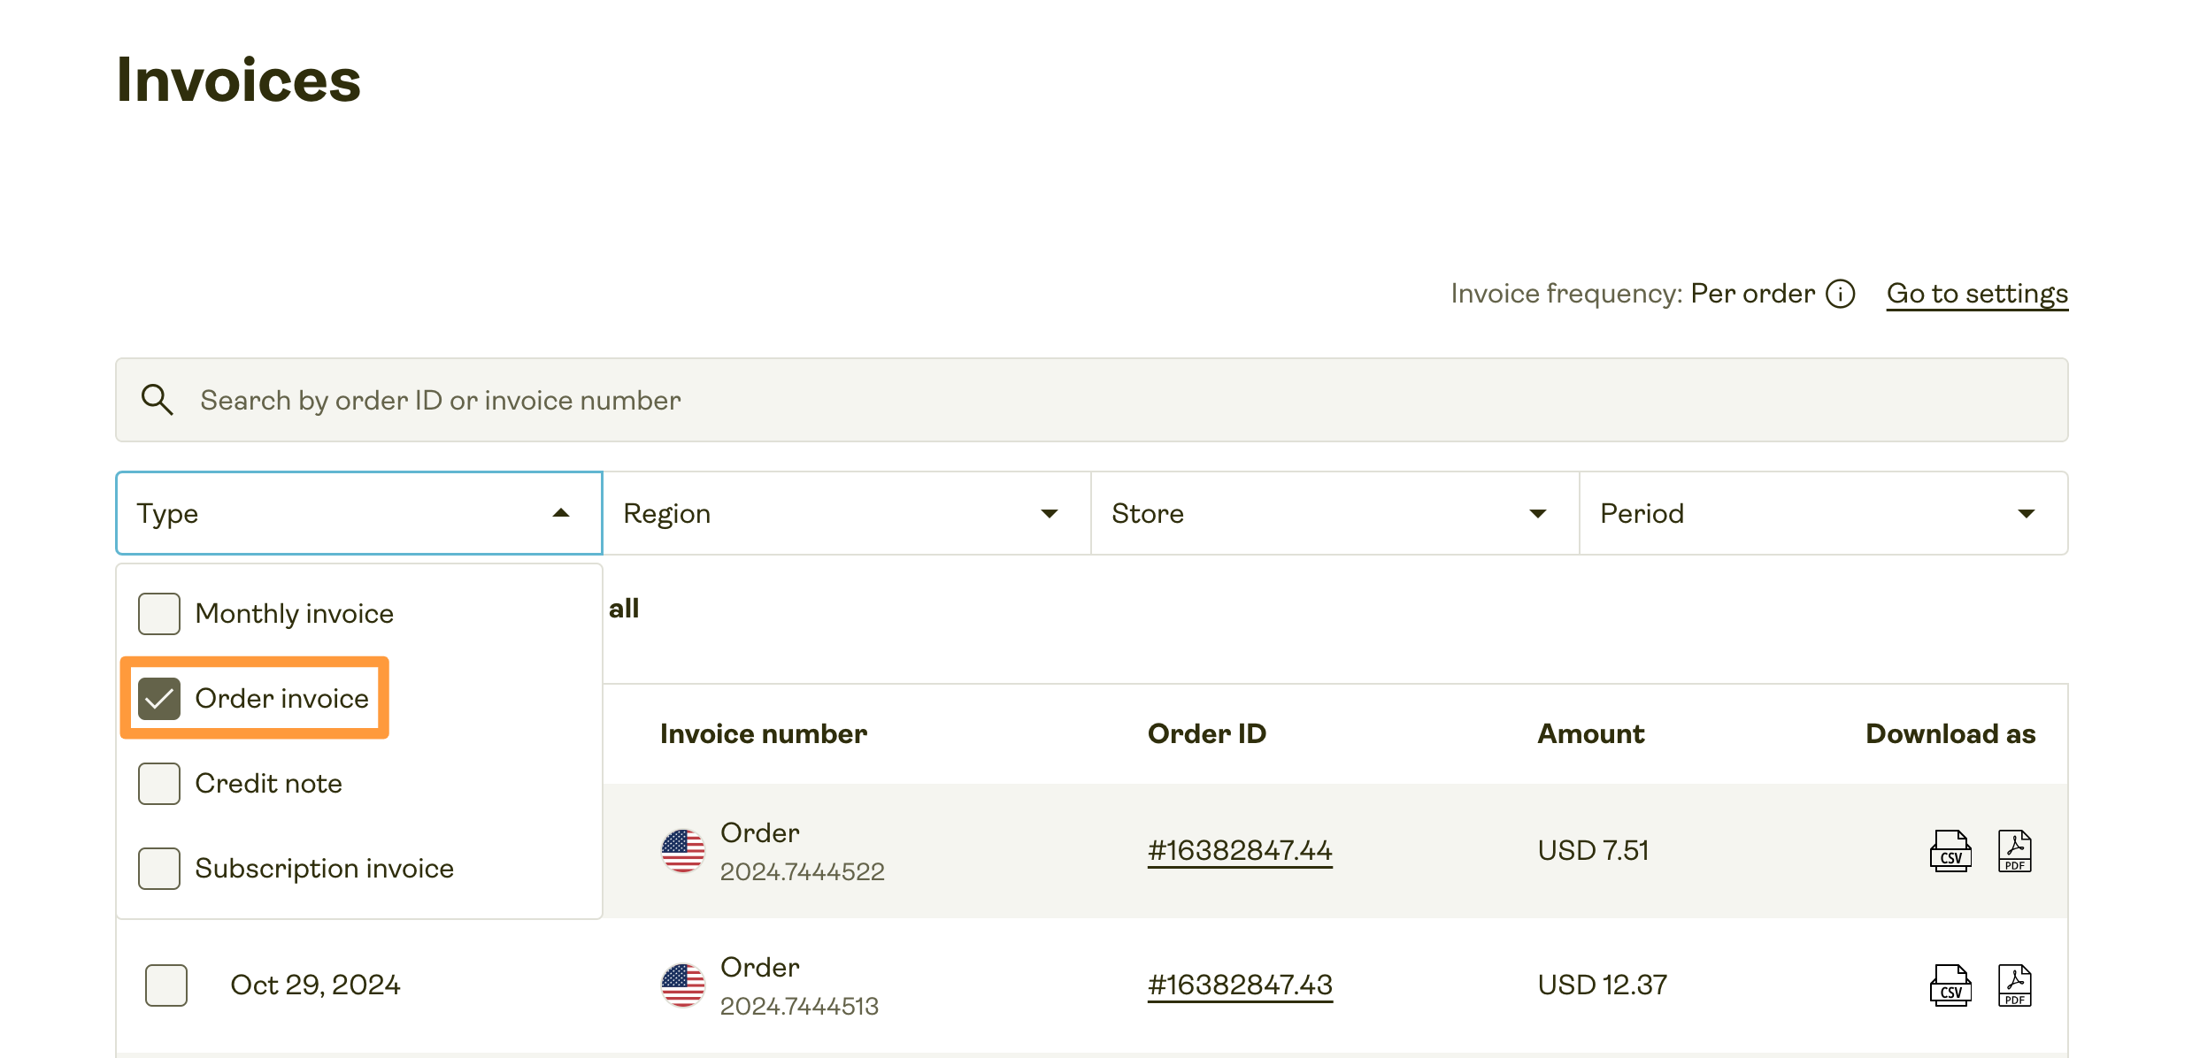The width and height of the screenshot is (2192, 1058).
Task: Enable the Credit note checkbox
Action: (159, 784)
